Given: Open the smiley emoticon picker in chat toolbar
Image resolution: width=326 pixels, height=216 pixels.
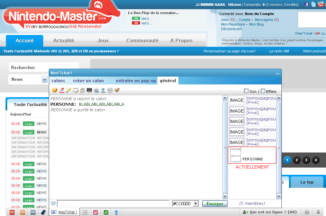Looking at the screenshot, I should coord(55,90).
